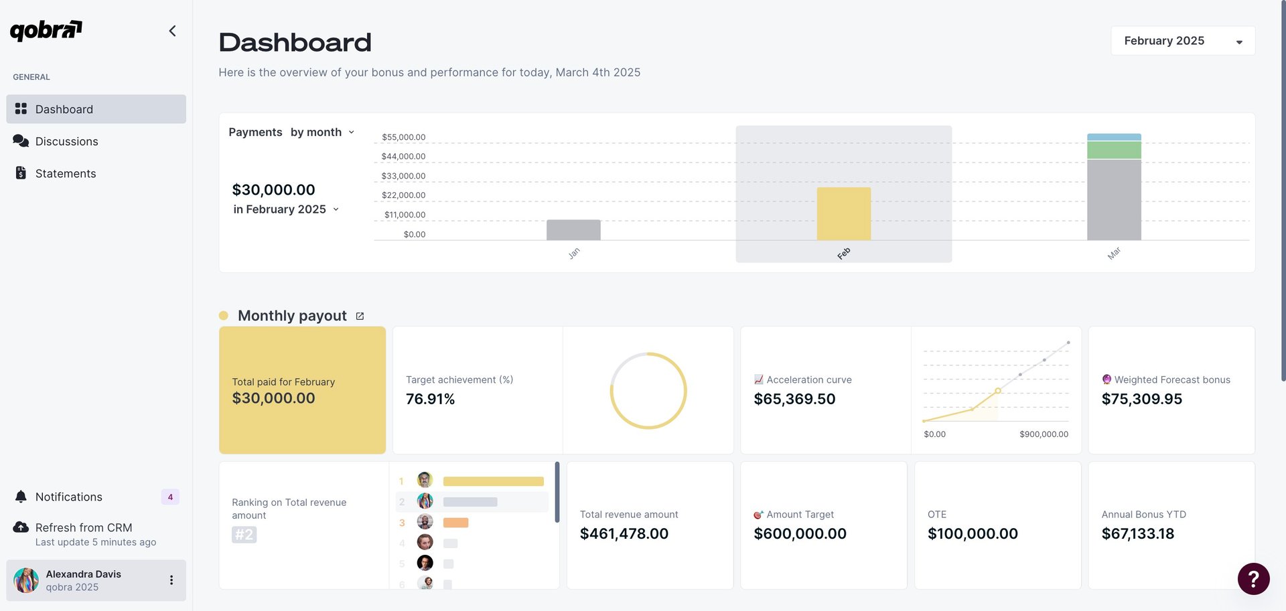1286x611 pixels.
Task: Go to the Dashboard menu item
Action: 96,109
